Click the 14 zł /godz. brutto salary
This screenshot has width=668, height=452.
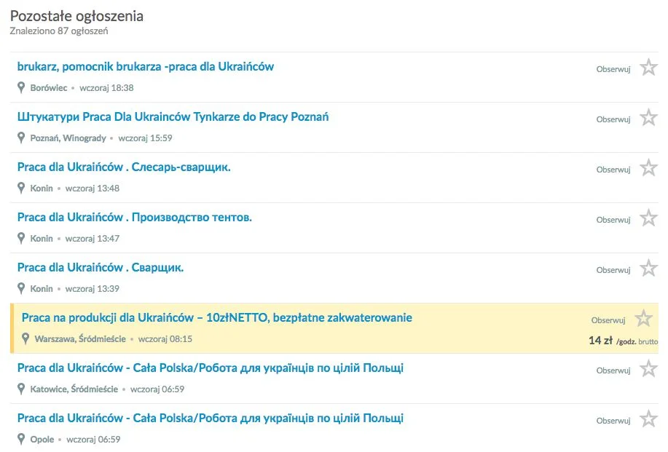(x=624, y=341)
